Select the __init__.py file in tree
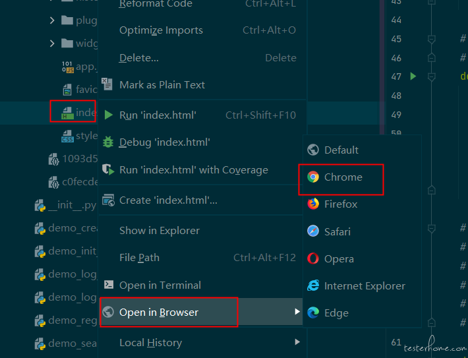Image resolution: width=468 pixels, height=358 pixels. click(71, 205)
